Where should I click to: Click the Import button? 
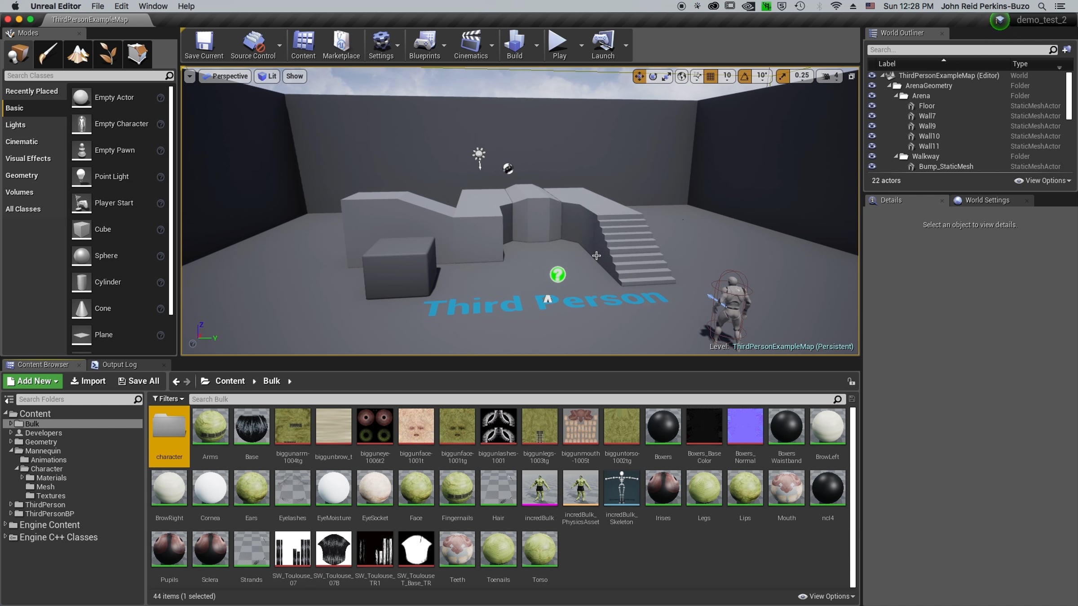[x=88, y=381]
